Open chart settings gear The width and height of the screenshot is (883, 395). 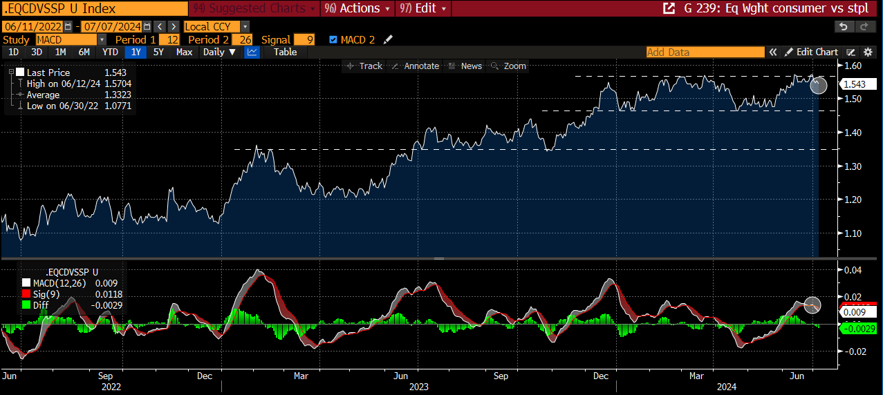868,52
